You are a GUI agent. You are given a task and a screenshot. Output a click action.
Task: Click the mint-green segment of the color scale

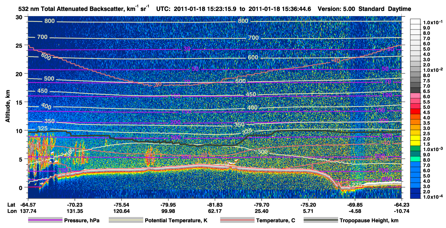415,159
